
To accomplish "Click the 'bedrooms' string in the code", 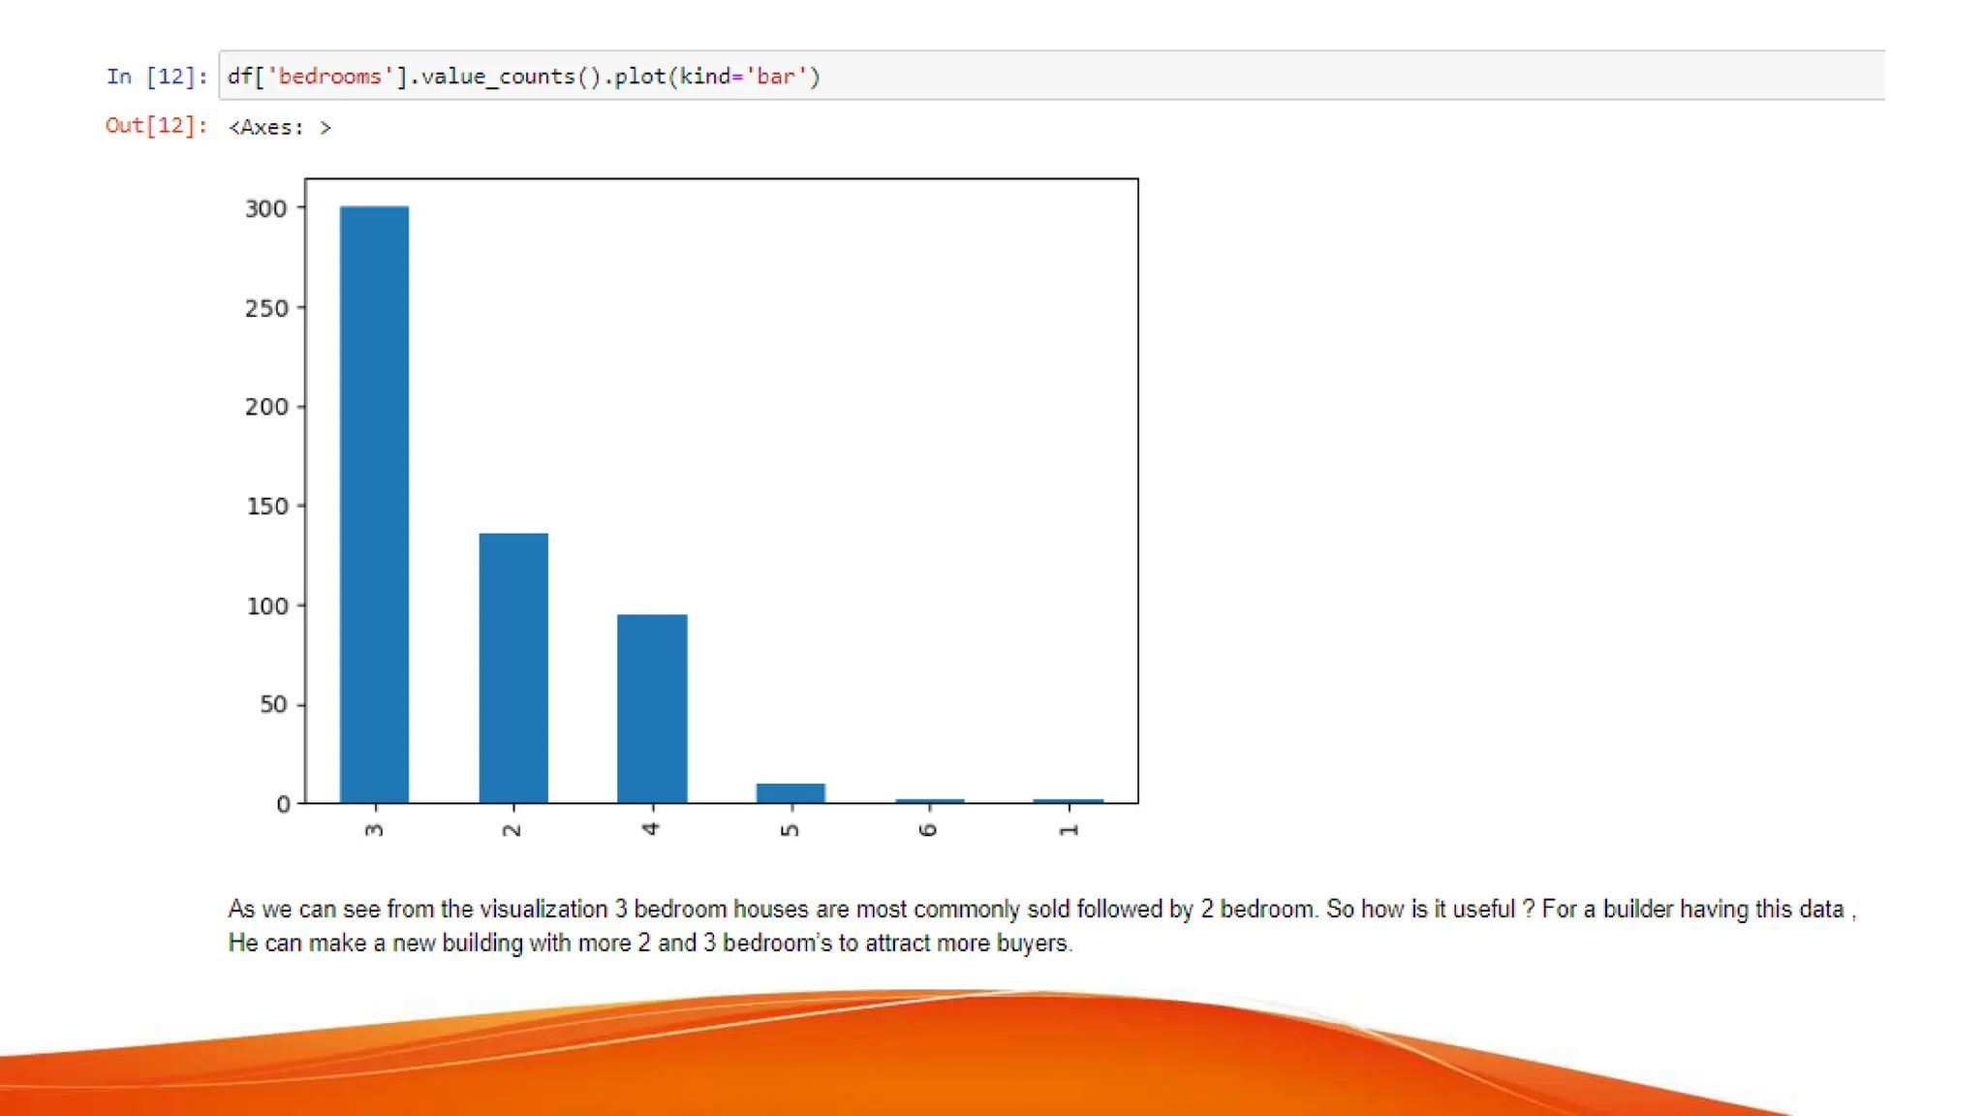I will tap(329, 77).
